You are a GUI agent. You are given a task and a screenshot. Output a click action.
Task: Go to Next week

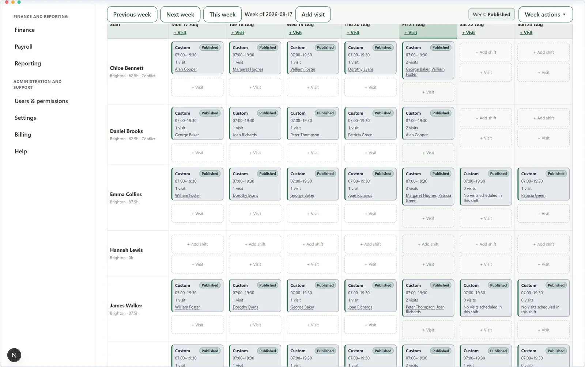tap(180, 15)
